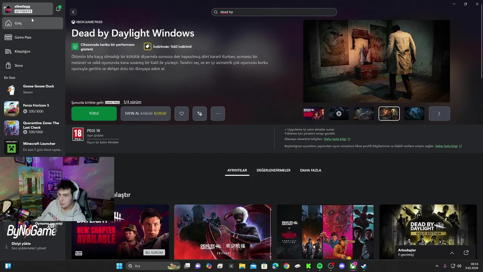Image resolution: width=483 pixels, height=272 pixels.
Task: Open Discord from taskbar
Action: (x=342, y=266)
